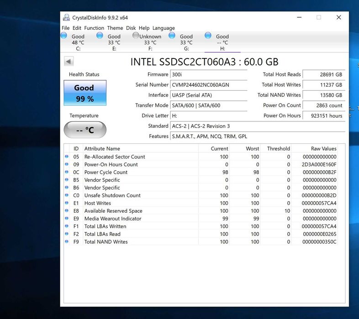Click raw value 0000000E0265
Image resolution: width=359 pixels, height=319 pixels.
[320, 234]
